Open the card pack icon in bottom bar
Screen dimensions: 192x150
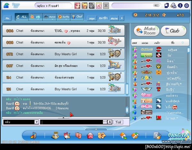coord(78,136)
